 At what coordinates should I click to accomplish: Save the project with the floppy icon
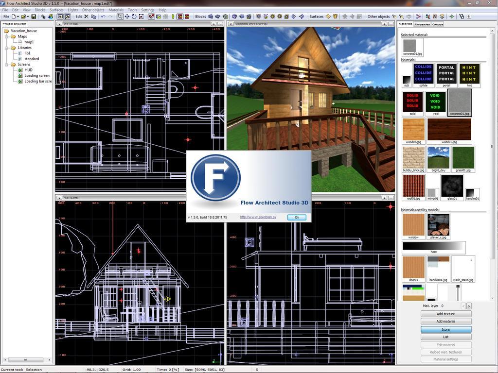point(34,17)
